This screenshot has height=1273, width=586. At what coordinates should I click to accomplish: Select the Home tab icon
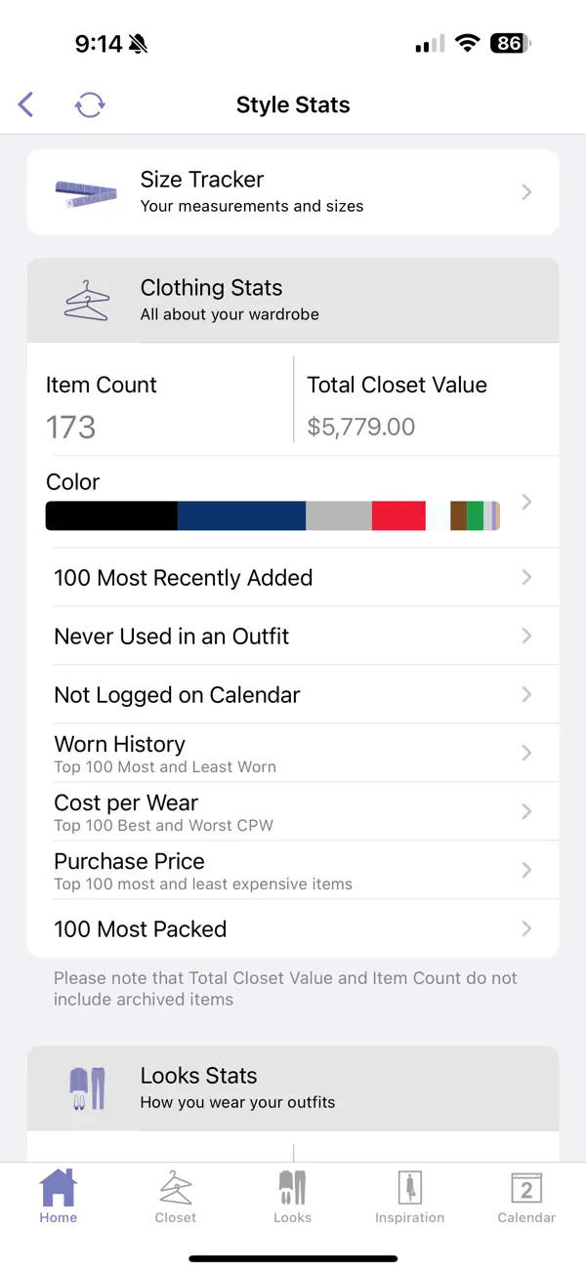click(58, 1187)
